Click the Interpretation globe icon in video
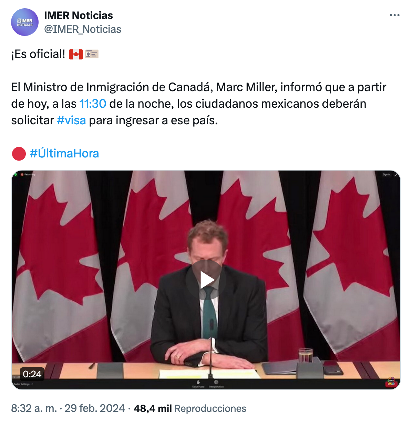Screen dimensions: 412x426 216,383
